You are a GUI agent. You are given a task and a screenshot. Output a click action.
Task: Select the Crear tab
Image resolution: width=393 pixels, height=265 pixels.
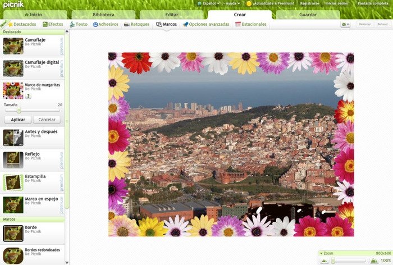(x=240, y=15)
